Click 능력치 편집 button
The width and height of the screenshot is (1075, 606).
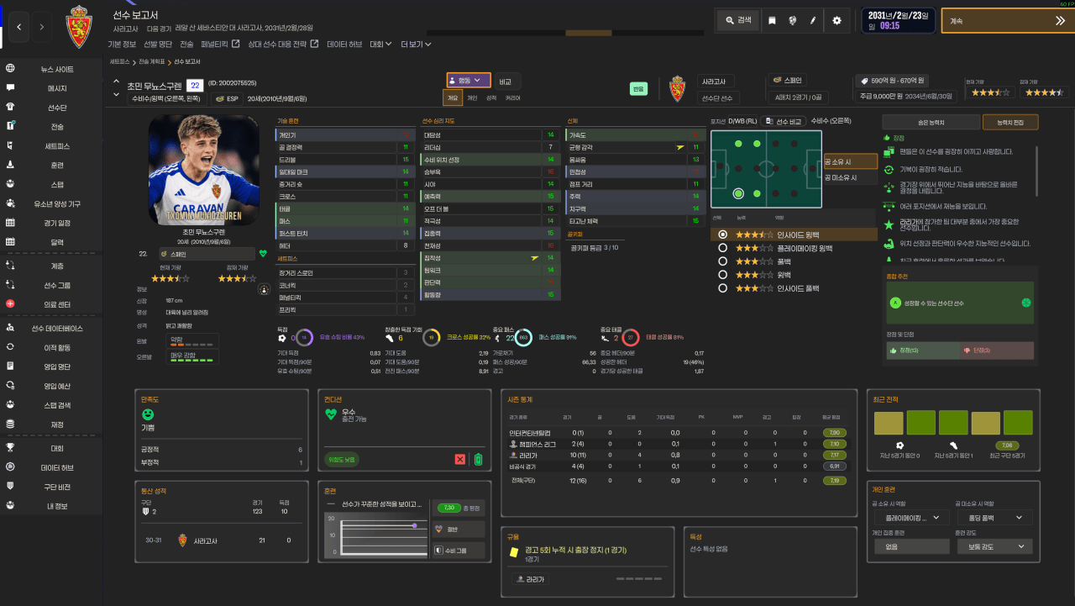(x=1010, y=122)
